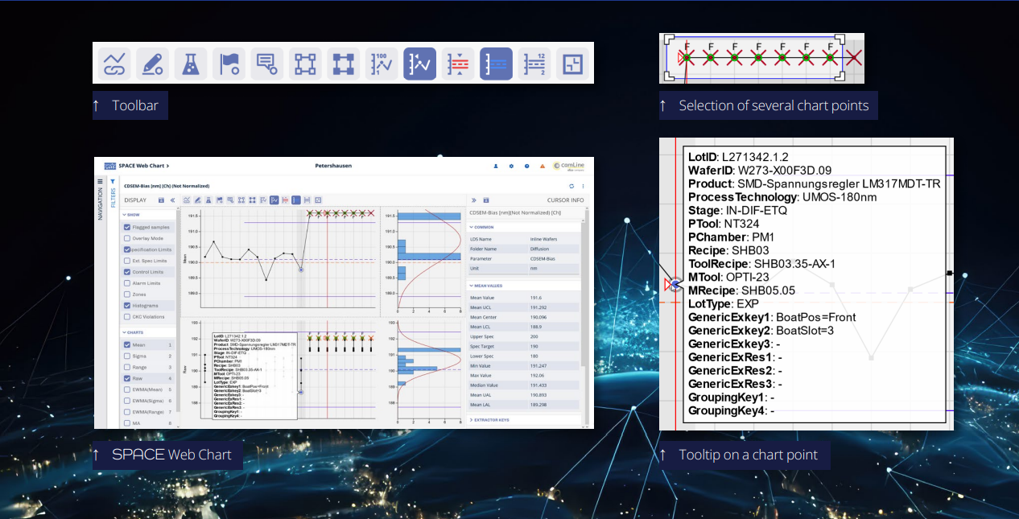Click the SPACE Web Chart breadcrumb link
This screenshot has height=519, width=1019.
[142, 165]
